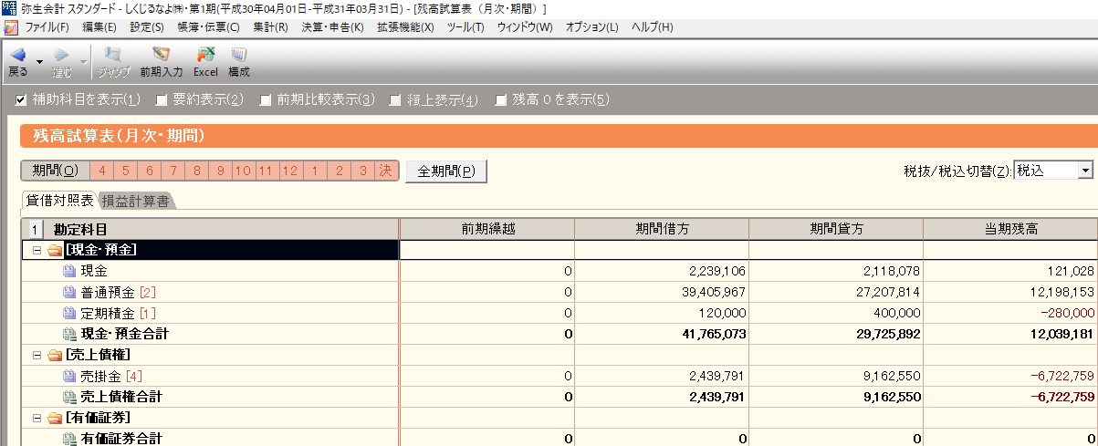Uncheck 補助科目を表示 checkbox
Image resolution: width=1098 pixels, height=446 pixels.
(x=21, y=99)
